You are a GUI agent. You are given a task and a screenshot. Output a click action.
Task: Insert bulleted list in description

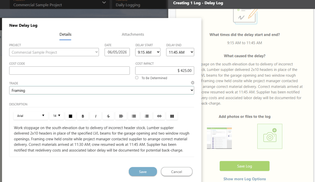134,116
